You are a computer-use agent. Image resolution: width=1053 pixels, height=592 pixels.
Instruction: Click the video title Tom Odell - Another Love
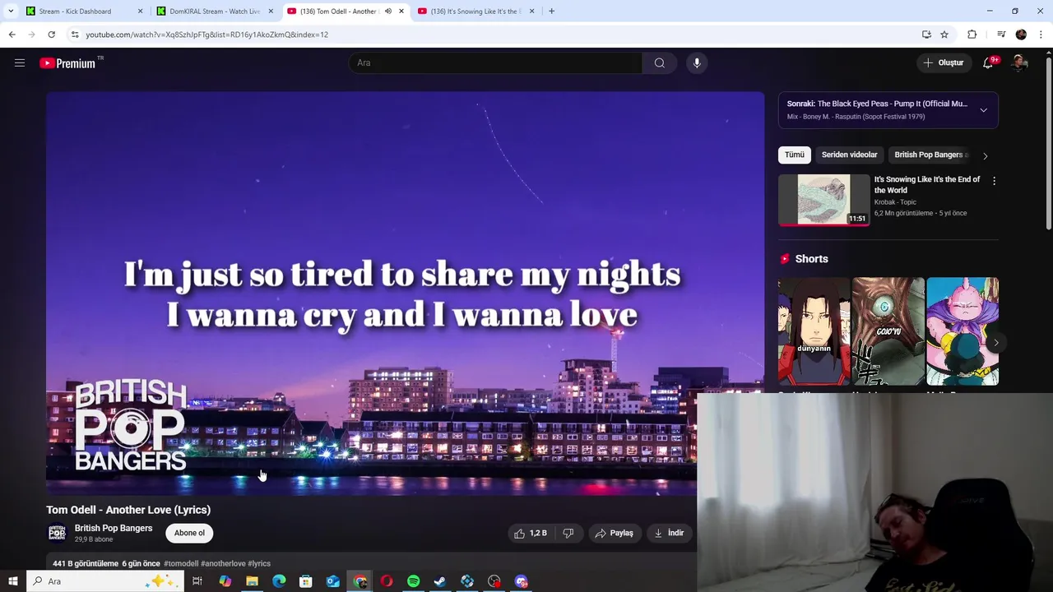[x=128, y=510]
